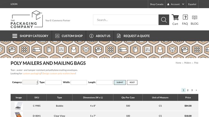Click the SKU column header
Viewport: 209px width, 117px height.
pyautogui.click(x=37, y=97)
